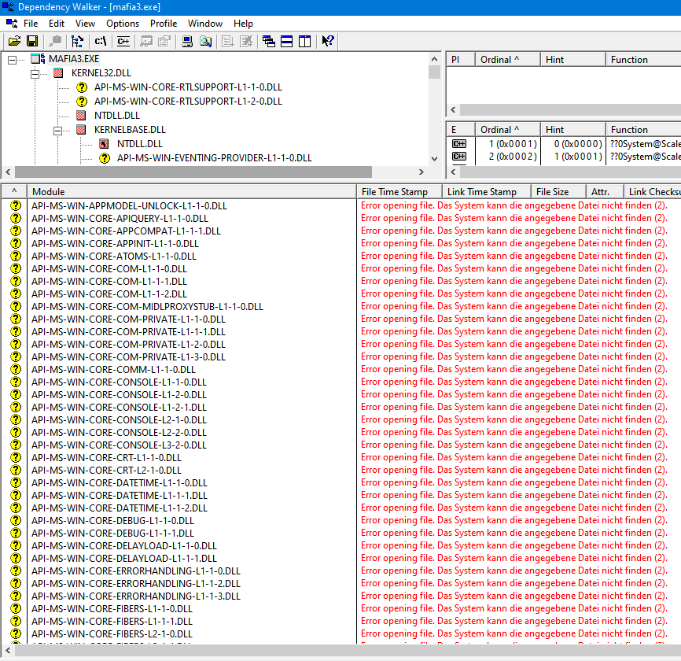The image size is (681, 661).
Task: Sort by Link Time Stamp column
Action: coord(487,192)
